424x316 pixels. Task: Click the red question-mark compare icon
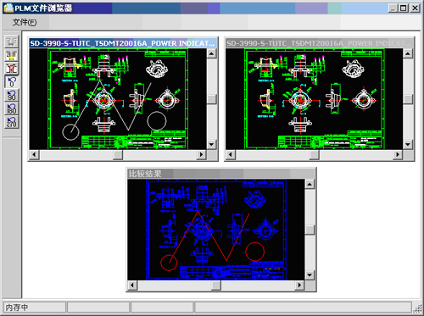pyautogui.click(x=12, y=69)
